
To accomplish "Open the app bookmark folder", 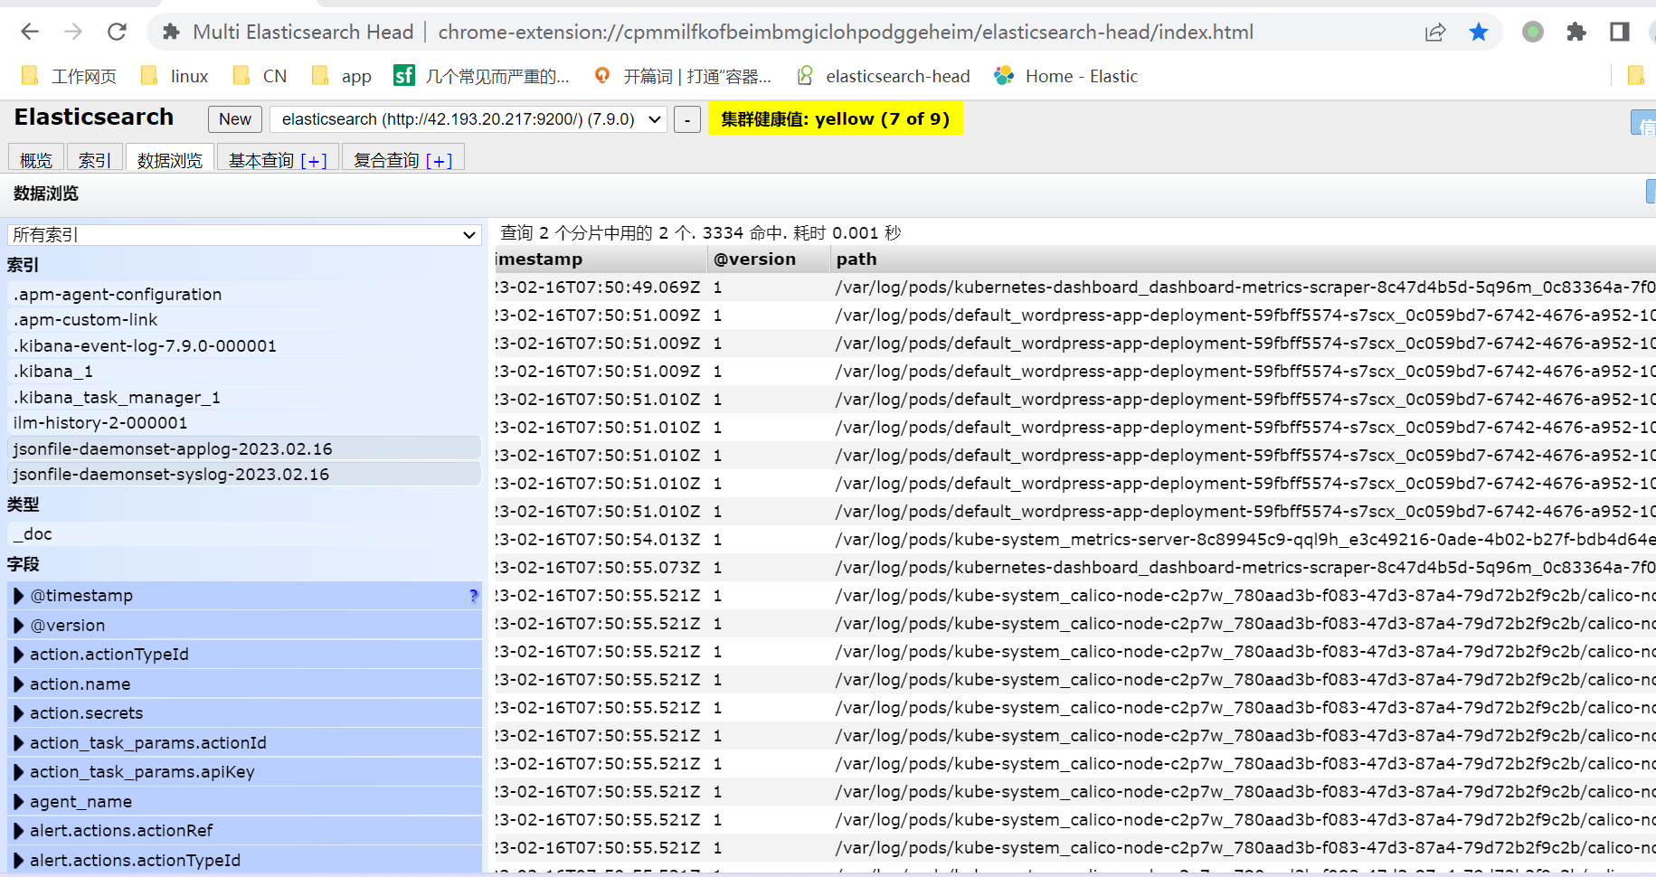I will (x=342, y=76).
